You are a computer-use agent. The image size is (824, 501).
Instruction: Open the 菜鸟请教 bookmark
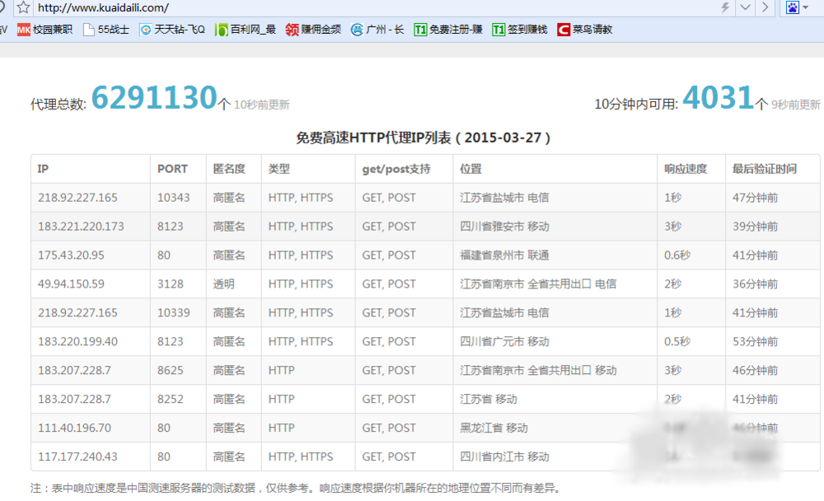[585, 30]
